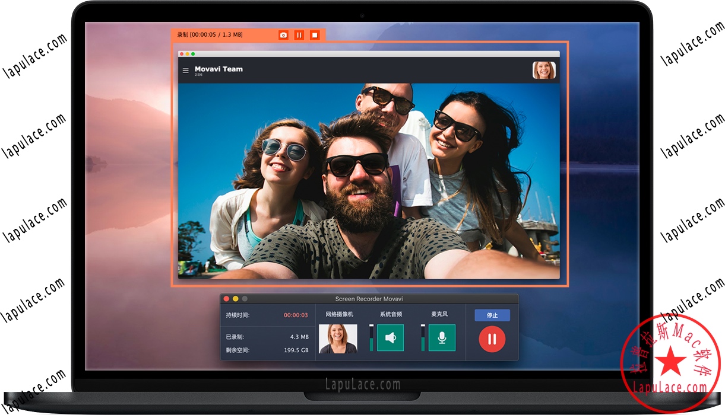
Task: Select the Movavi Team window title
Action: tap(219, 69)
